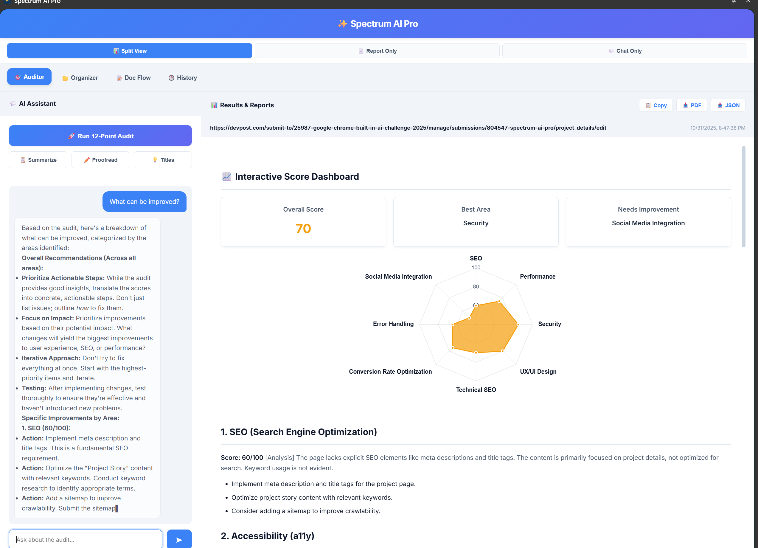Export results with JSON icon
The width and height of the screenshot is (758, 548).
(x=728, y=105)
